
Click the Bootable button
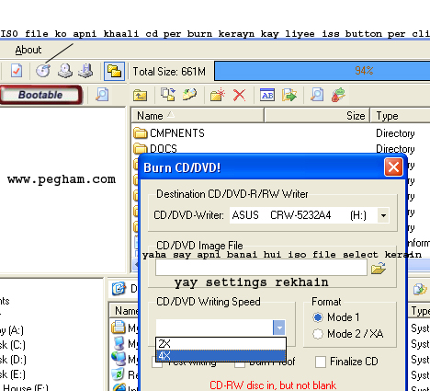pyautogui.click(x=40, y=95)
